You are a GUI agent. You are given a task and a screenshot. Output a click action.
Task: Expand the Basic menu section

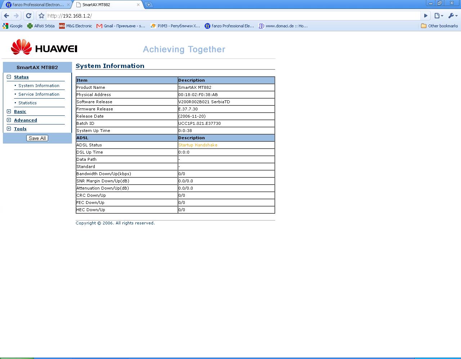(9, 112)
